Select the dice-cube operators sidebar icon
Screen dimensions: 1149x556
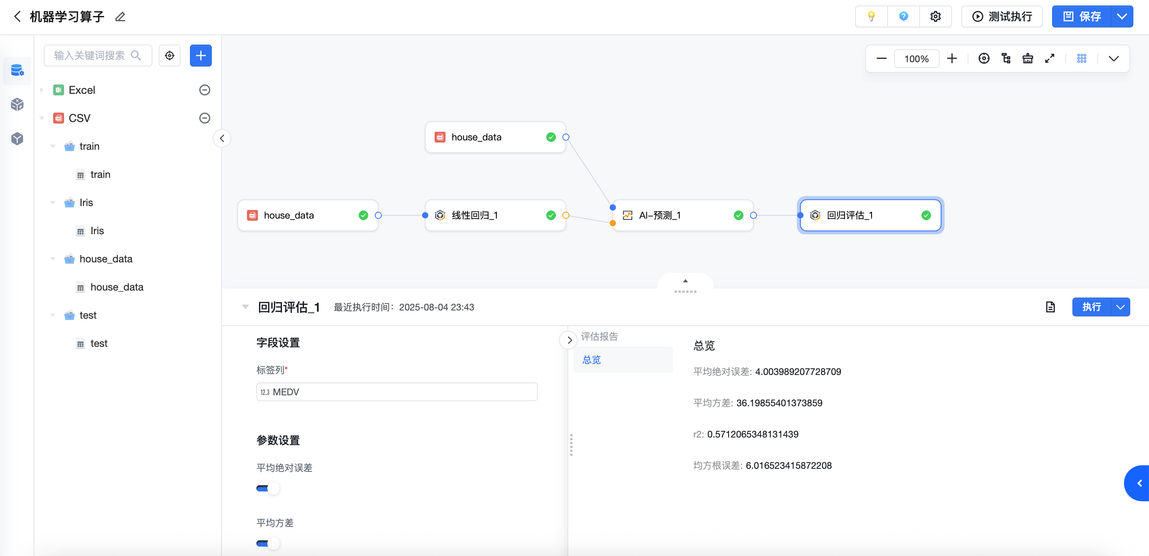point(18,104)
